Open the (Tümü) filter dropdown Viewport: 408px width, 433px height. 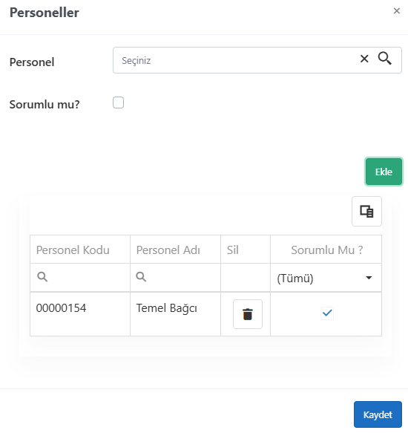(326, 278)
